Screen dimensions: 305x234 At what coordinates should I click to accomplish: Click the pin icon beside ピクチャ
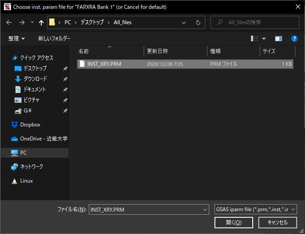point(65,100)
